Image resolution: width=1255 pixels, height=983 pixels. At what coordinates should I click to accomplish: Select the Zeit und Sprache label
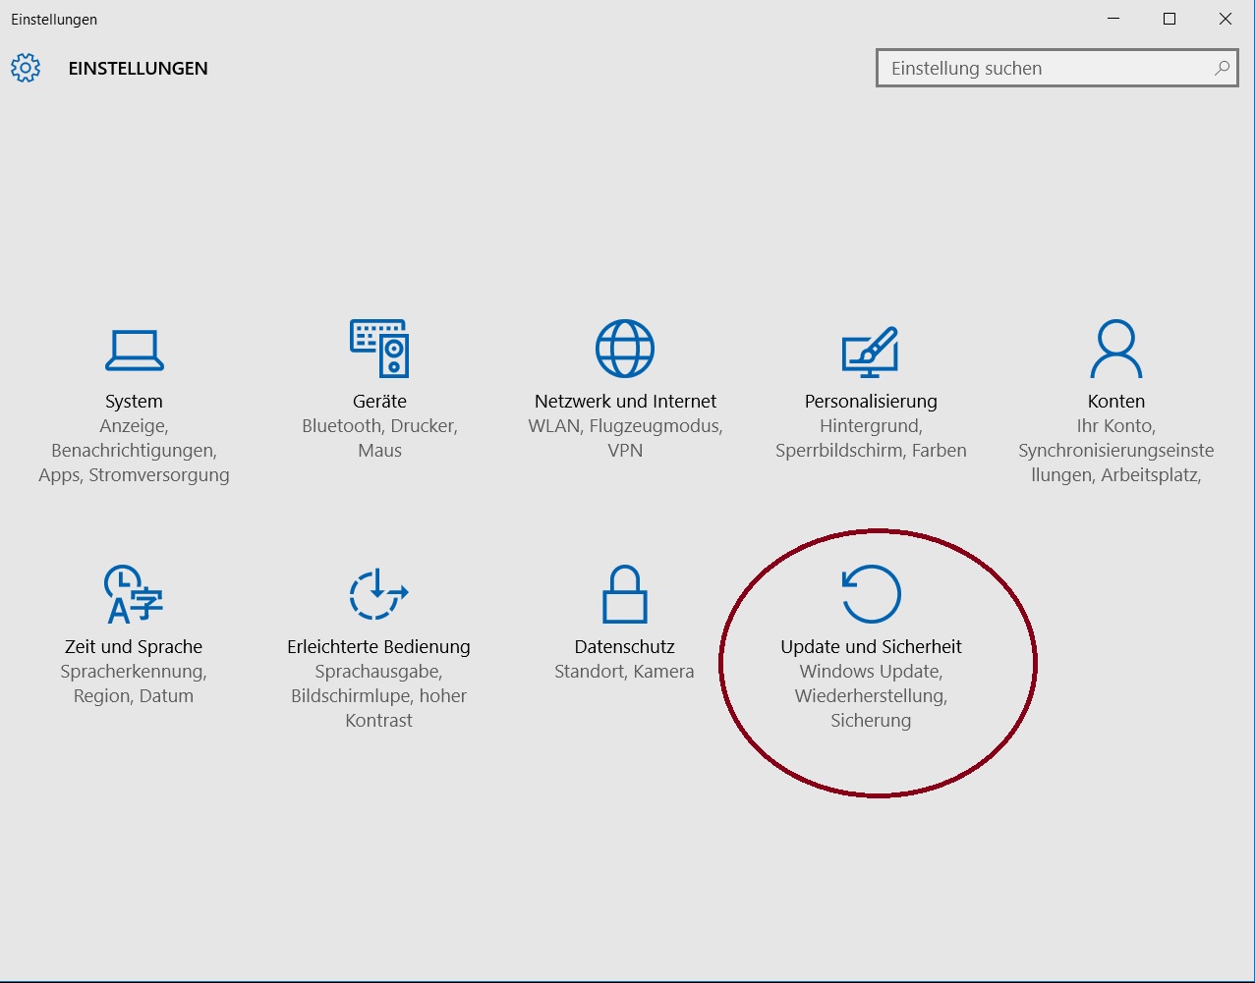pos(134,646)
